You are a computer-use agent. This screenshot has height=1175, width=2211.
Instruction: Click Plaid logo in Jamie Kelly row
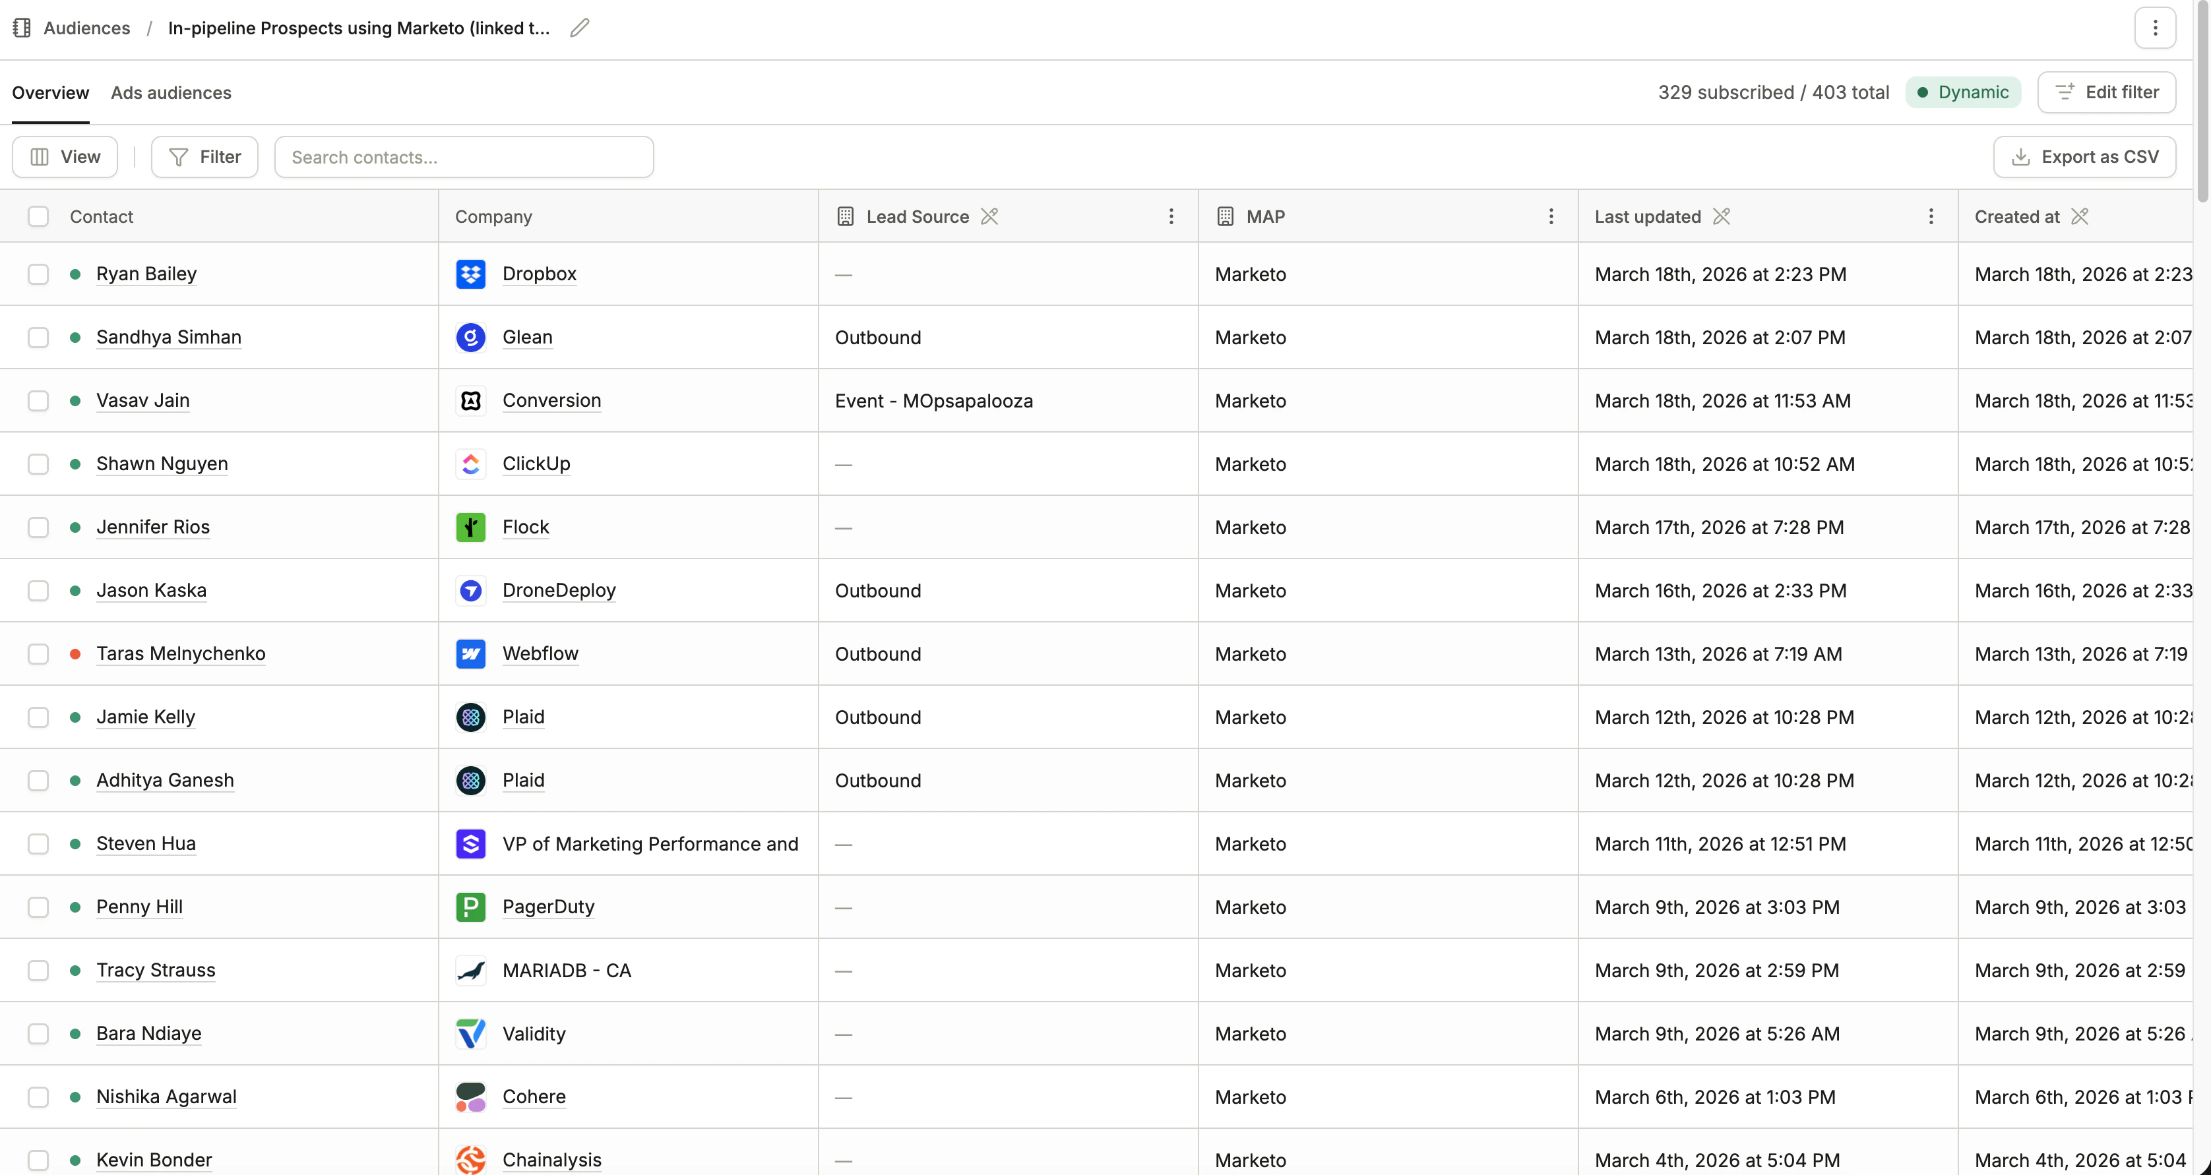coord(470,717)
